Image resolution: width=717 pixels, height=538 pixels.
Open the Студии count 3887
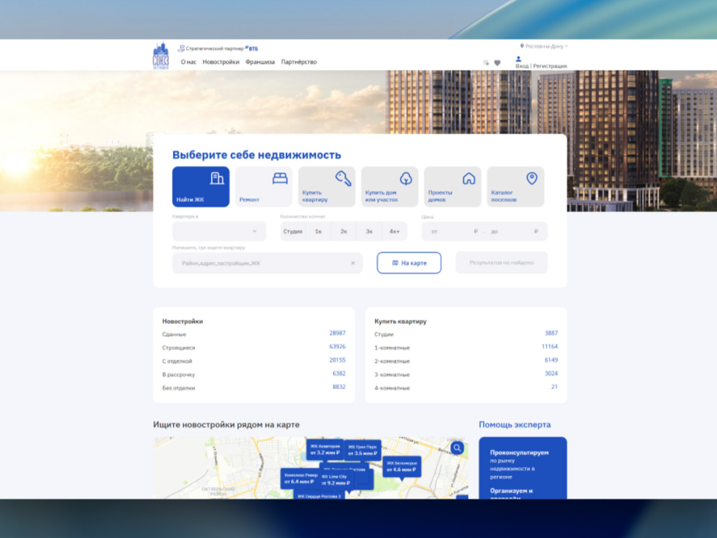[x=551, y=333]
